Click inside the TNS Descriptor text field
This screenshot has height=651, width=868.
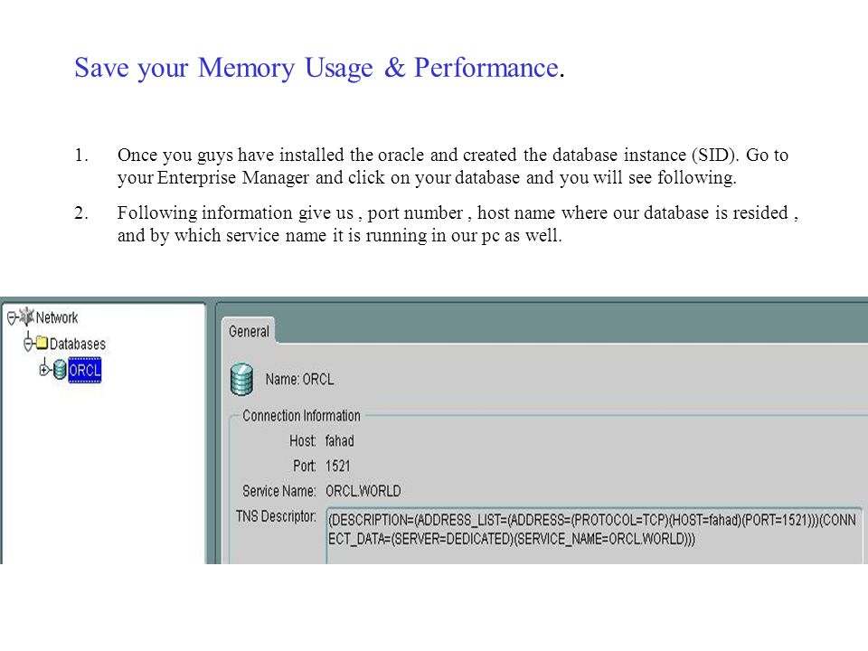click(594, 535)
